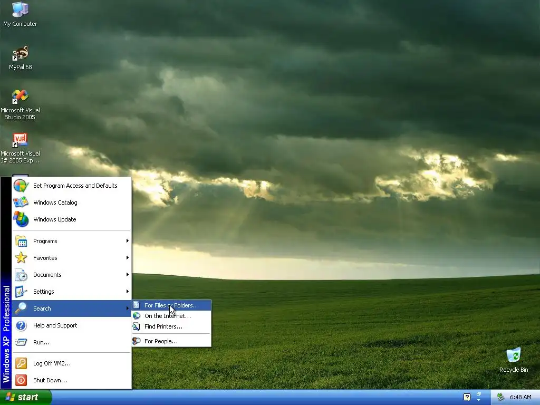Screen dimensions: 540x405
Task: Click the Programs folder icon
Action: click(21, 241)
